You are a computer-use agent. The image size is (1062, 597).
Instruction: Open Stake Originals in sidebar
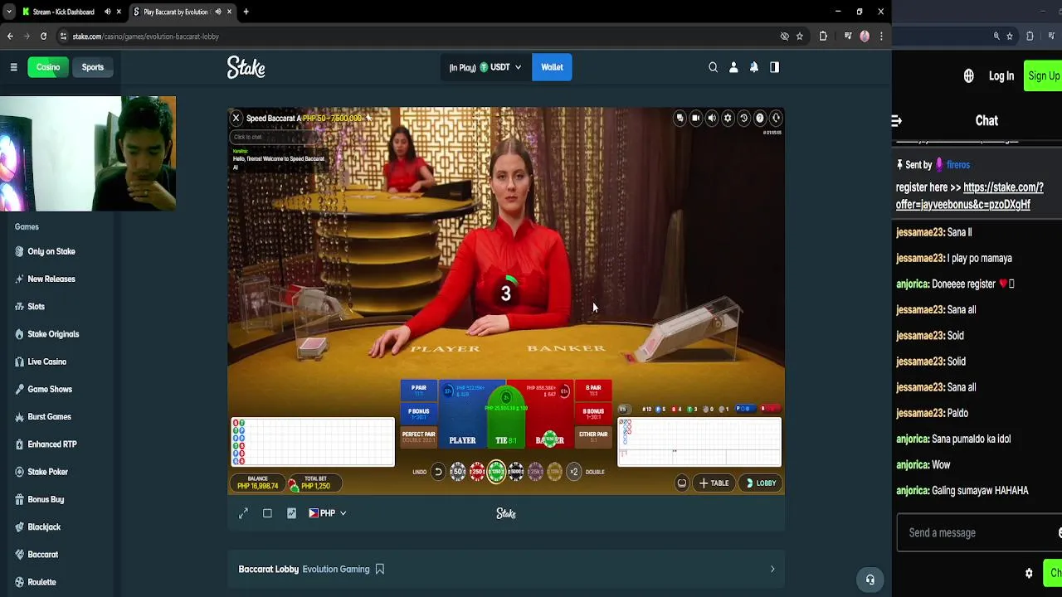[x=53, y=334]
